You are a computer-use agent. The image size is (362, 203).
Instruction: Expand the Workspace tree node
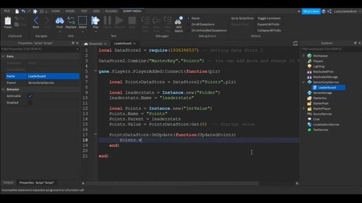(x=304, y=56)
